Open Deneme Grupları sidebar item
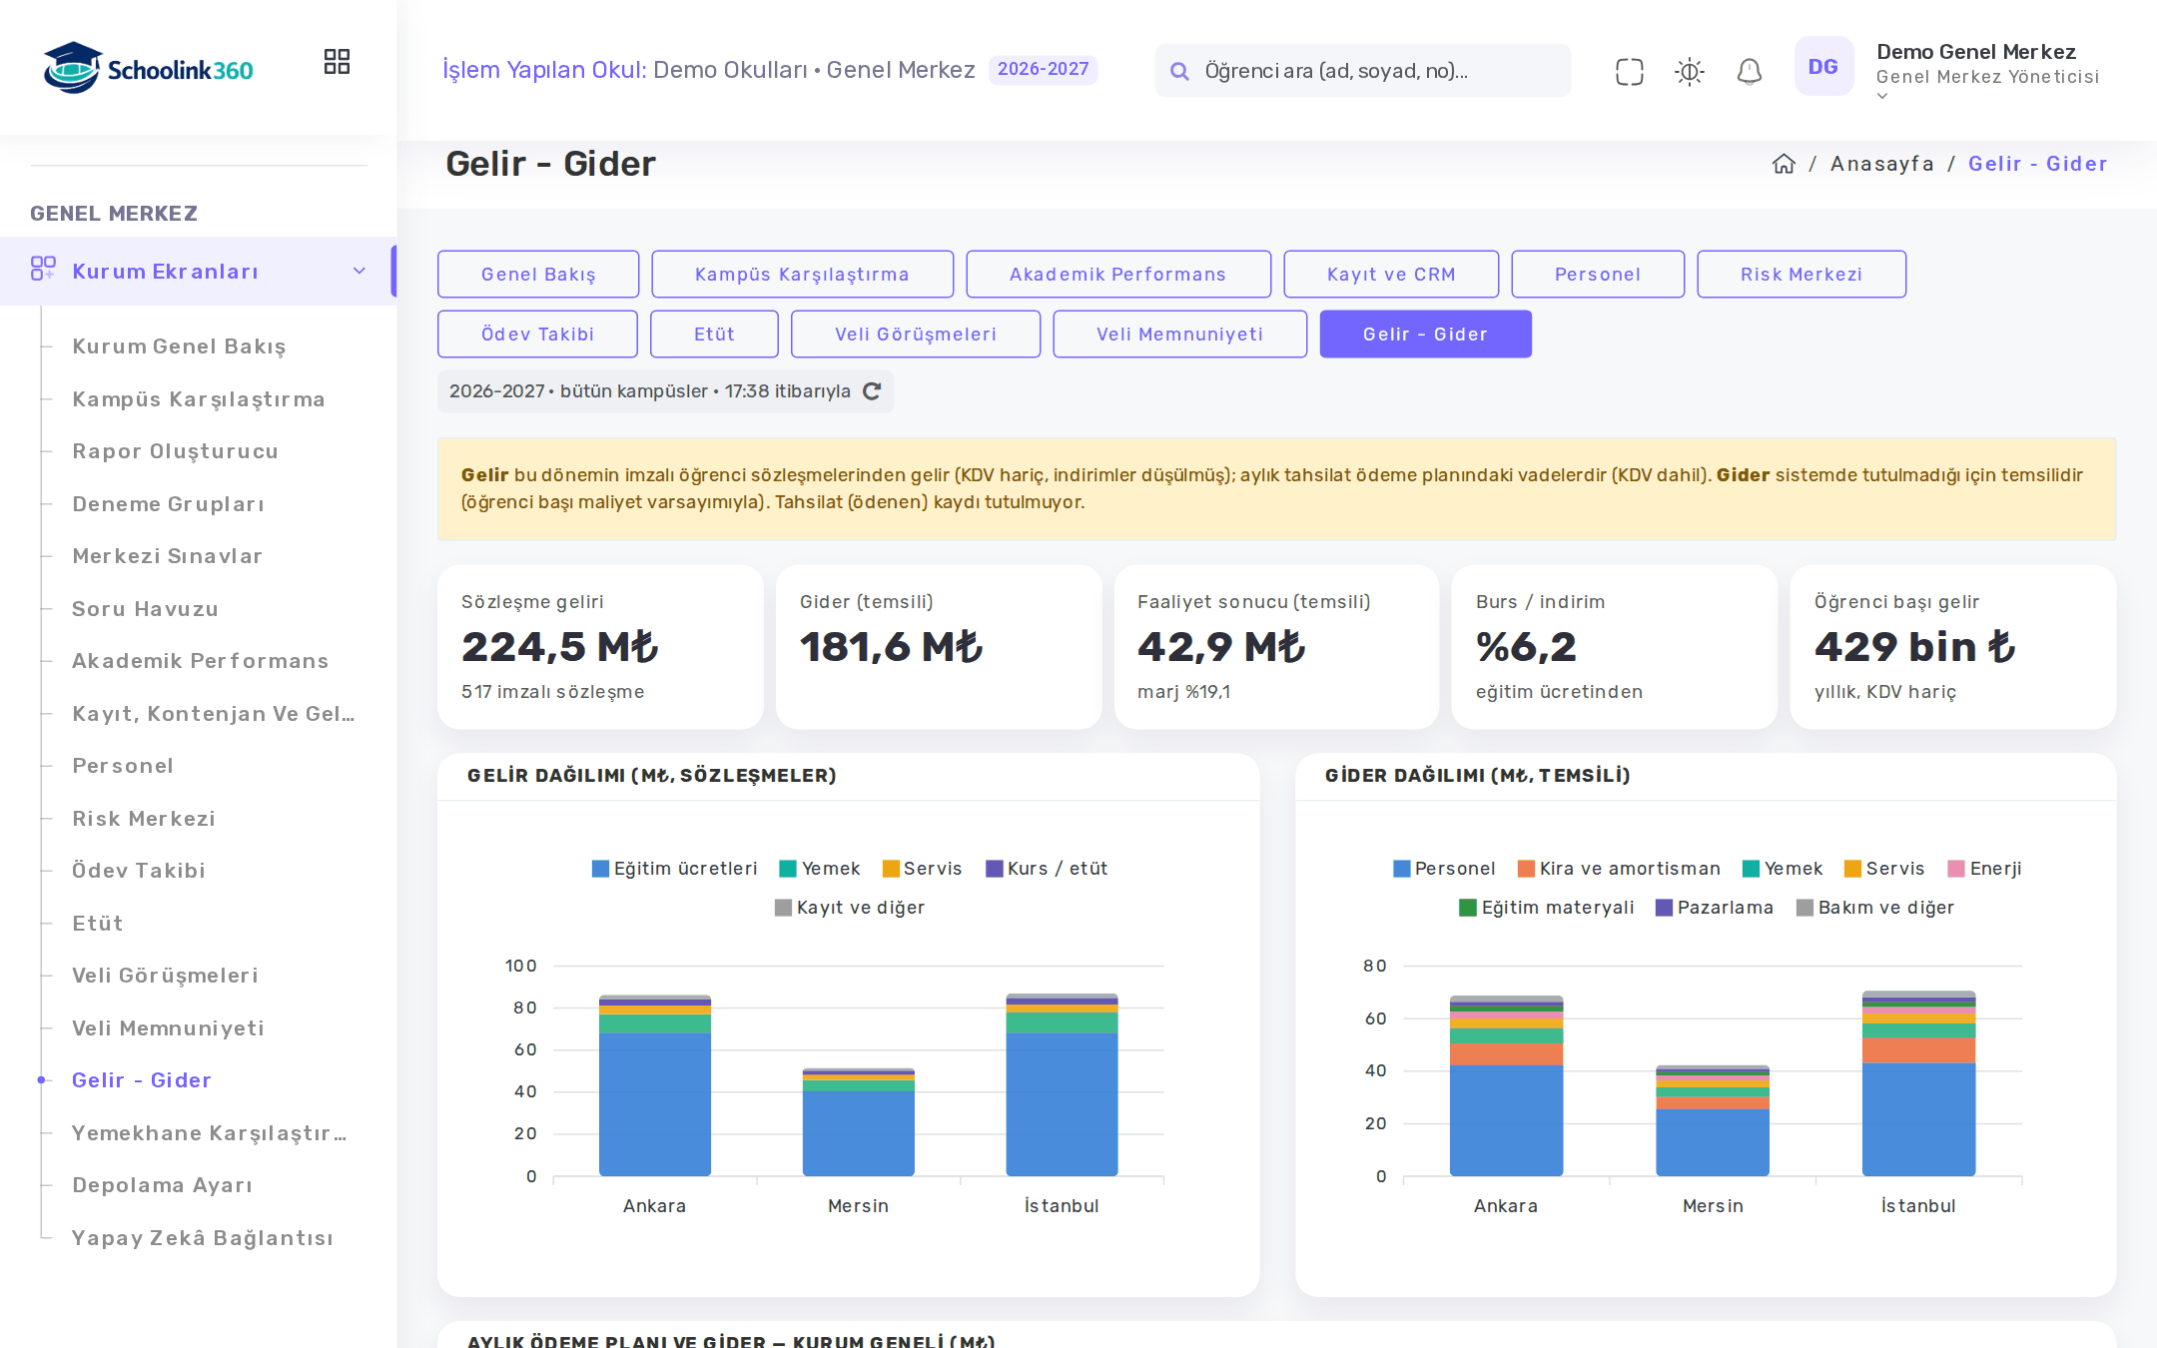 pos(168,504)
